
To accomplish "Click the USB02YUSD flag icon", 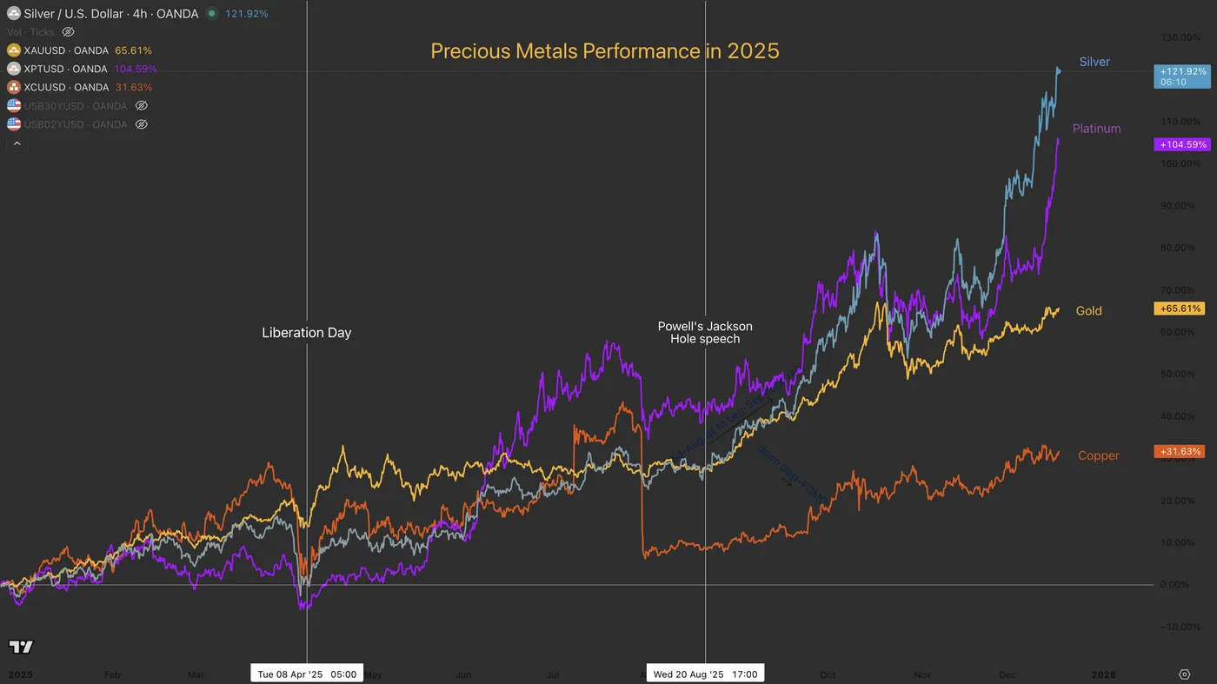I will 14,124.
